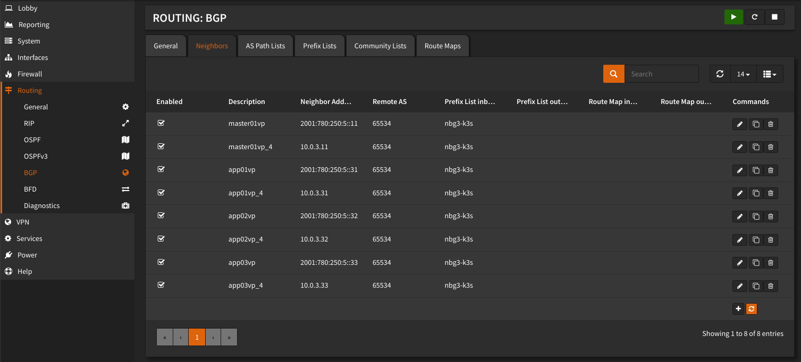Click the orange reload button below table
801x362 pixels.
click(752, 308)
